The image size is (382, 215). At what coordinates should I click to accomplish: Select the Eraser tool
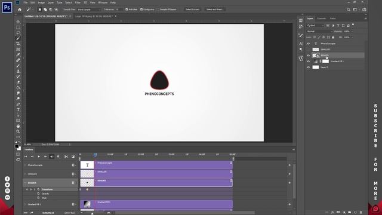[18, 82]
